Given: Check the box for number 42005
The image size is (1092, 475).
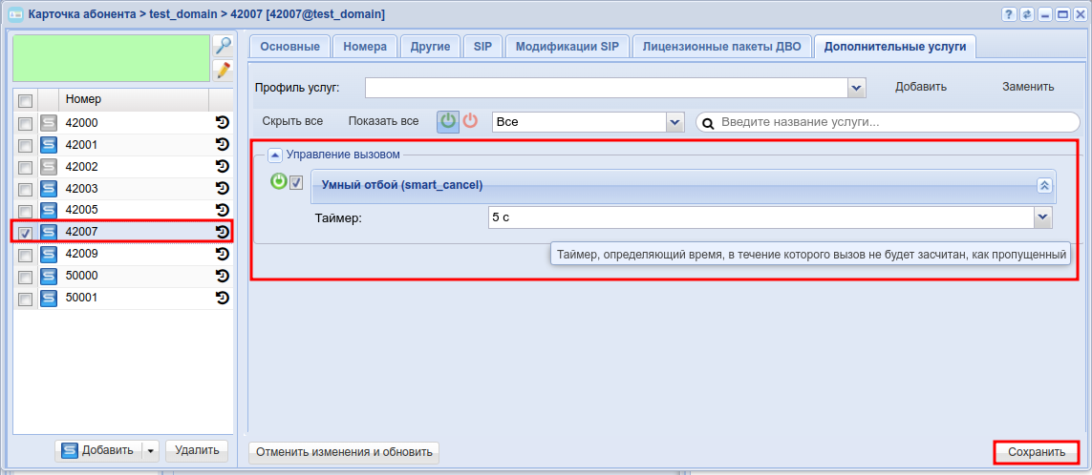Looking at the screenshot, I should tap(25, 211).
